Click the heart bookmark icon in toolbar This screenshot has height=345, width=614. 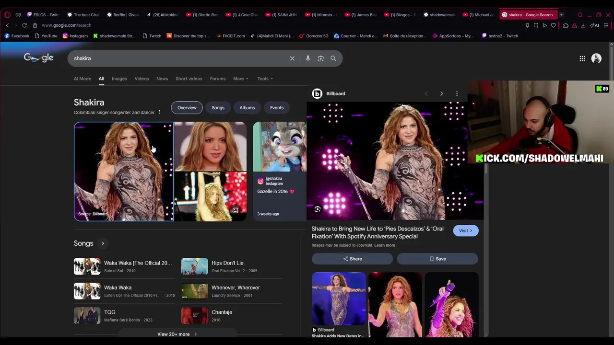pos(553,25)
